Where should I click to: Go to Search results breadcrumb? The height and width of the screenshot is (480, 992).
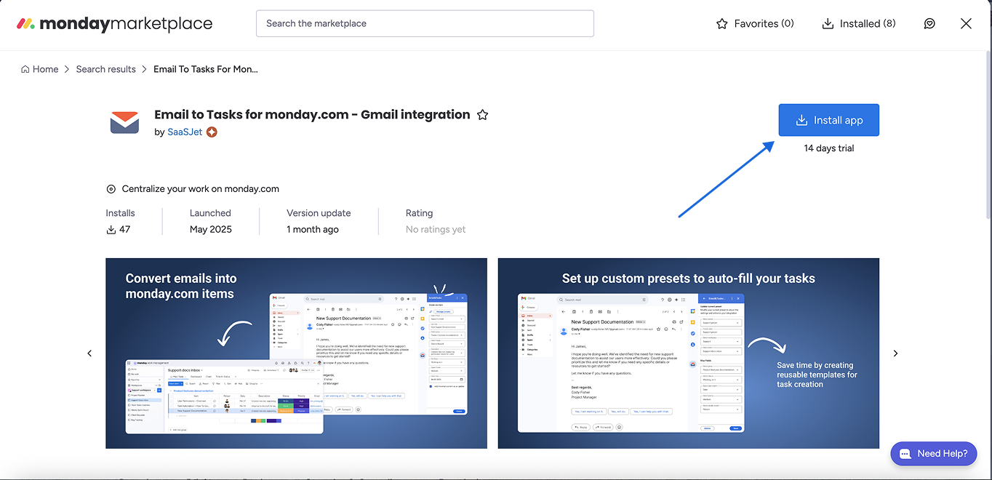coord(105,69)
